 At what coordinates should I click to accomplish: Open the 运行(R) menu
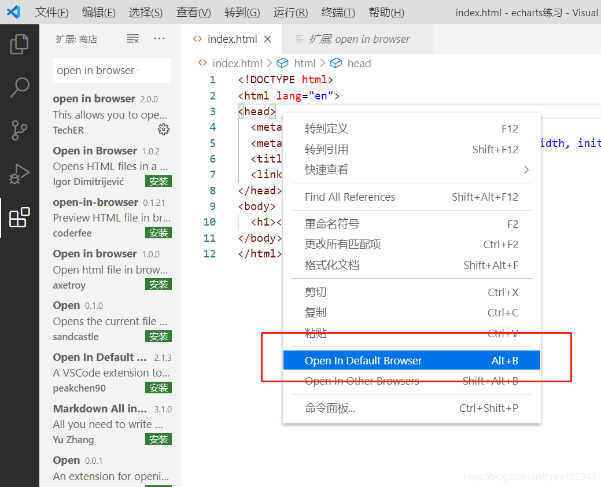pos(290,13)
